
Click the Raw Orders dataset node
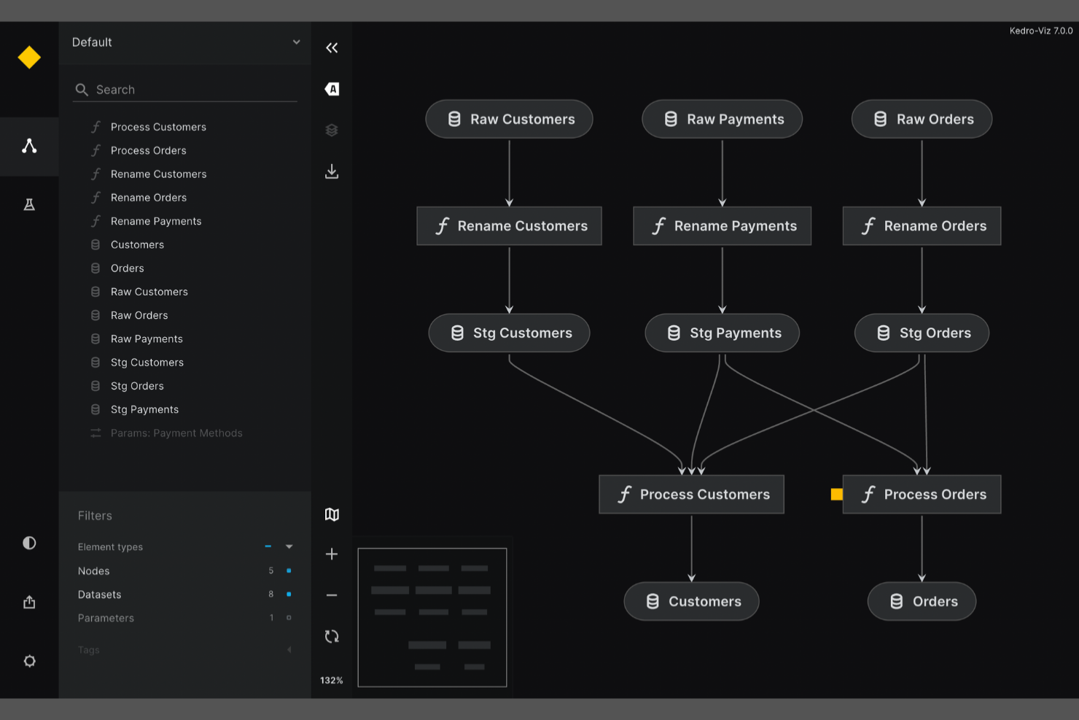922,119
